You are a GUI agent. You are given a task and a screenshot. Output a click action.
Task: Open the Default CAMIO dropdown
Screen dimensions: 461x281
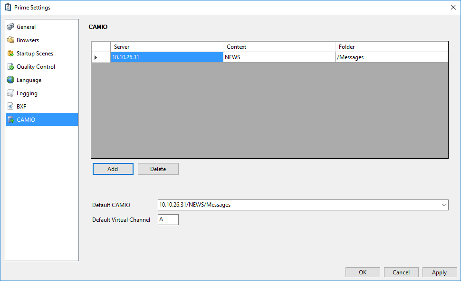[x=444, y=205]
